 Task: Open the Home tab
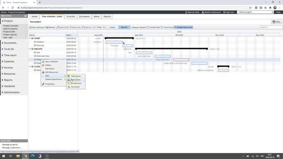[x=34, y=16]
